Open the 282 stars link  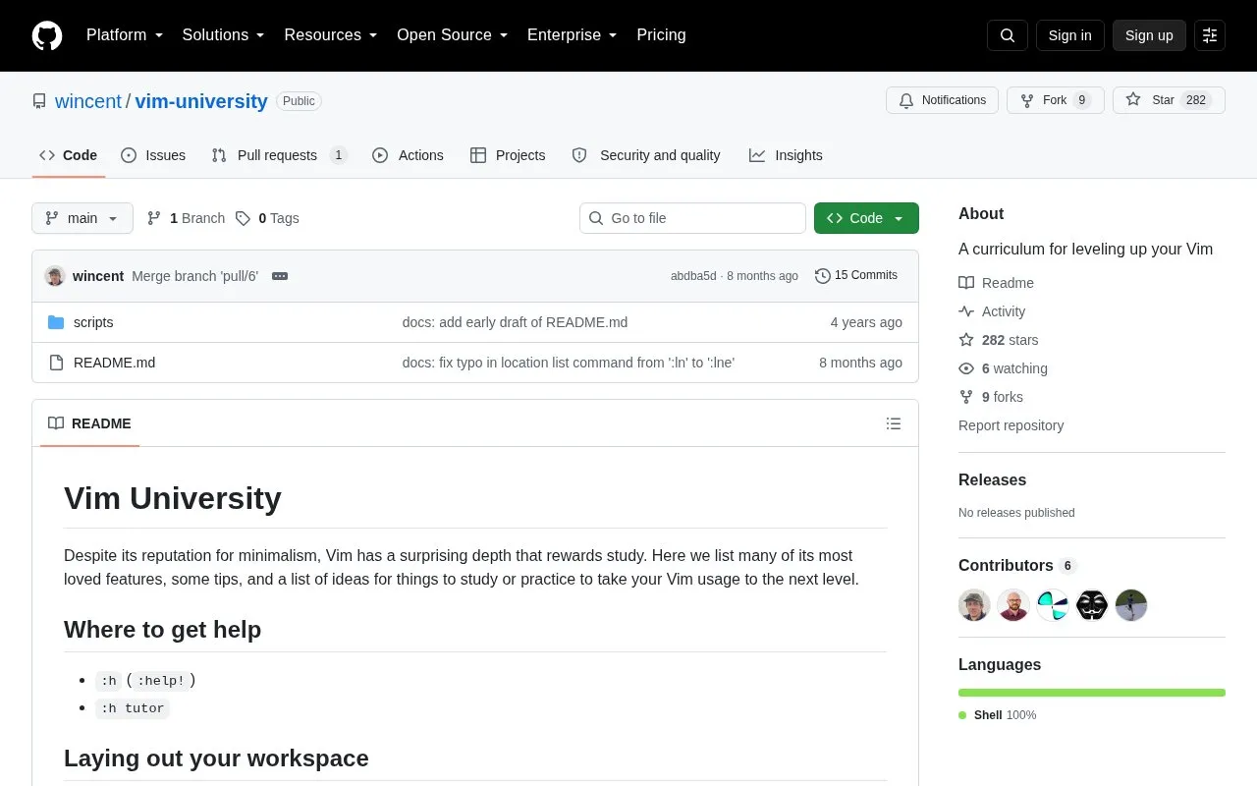(999, 340)
